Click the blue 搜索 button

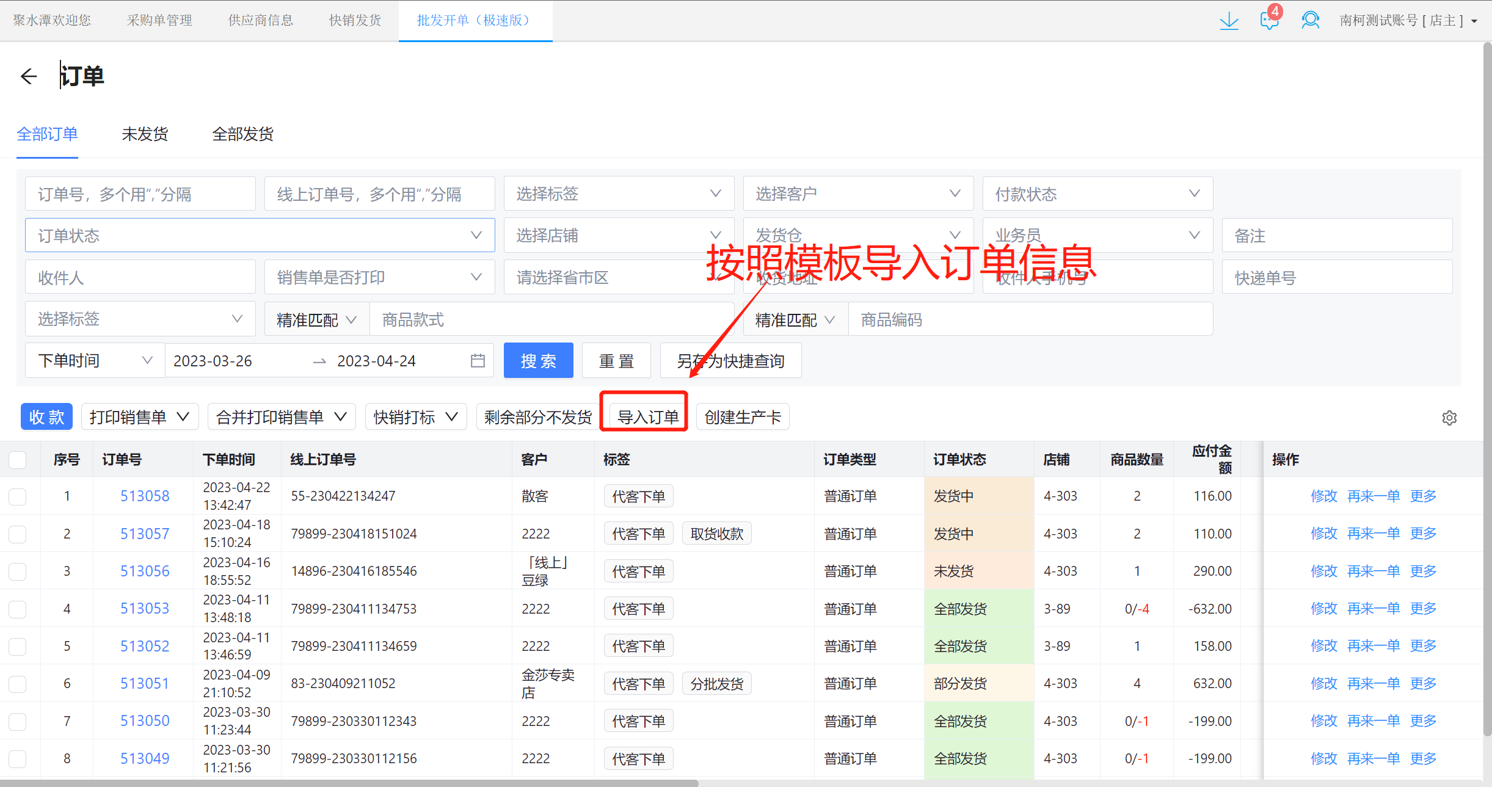click(538, 361)
